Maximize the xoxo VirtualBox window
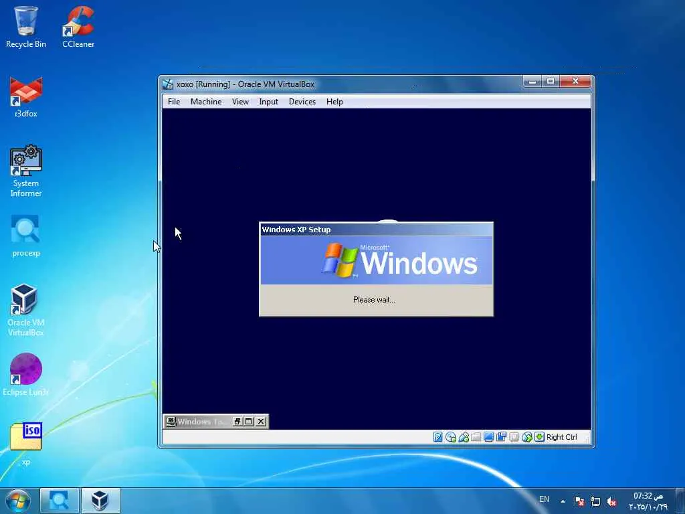Viewport: 685px width, 514px height. click(551, 81)
